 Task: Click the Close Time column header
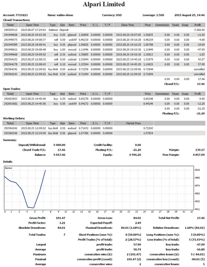point(128,25)
